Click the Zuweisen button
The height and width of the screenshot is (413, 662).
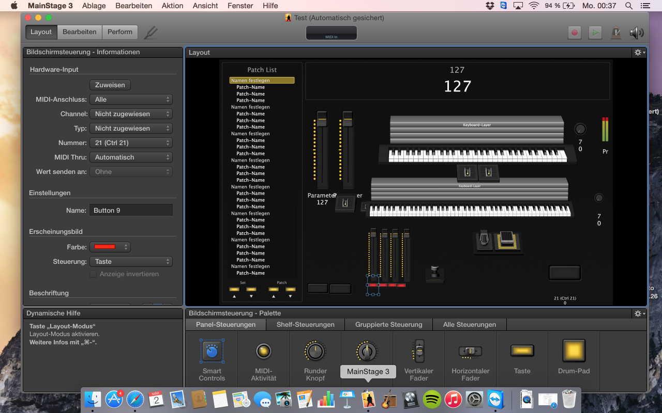[x=110, y=85]
